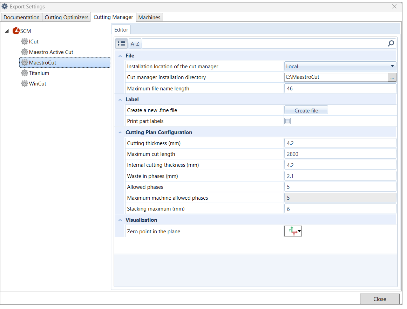Select ICut in the tree
Image resolution: width=407 pixels, height=309 pixels.
click(34, 41)
